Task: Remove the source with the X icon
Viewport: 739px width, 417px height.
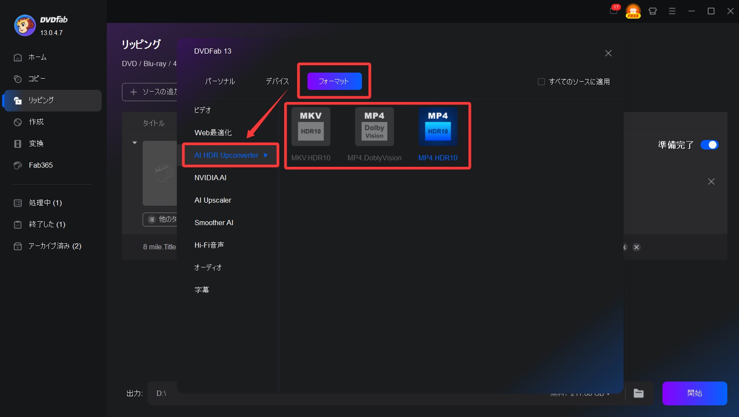Action: pos(711,181)
